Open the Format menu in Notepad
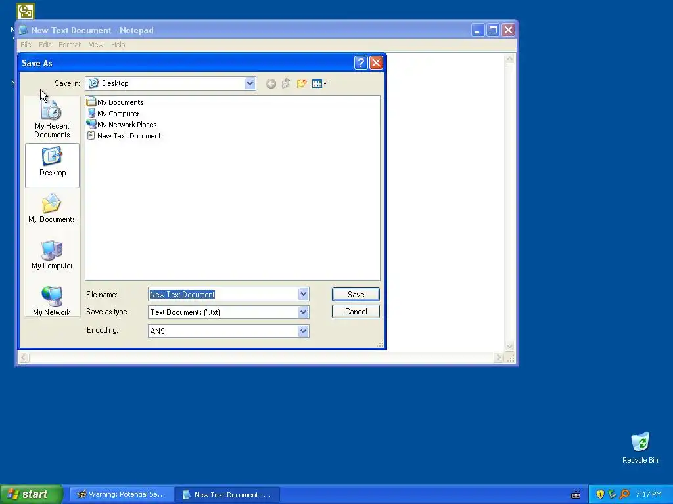 coord(70,45)
